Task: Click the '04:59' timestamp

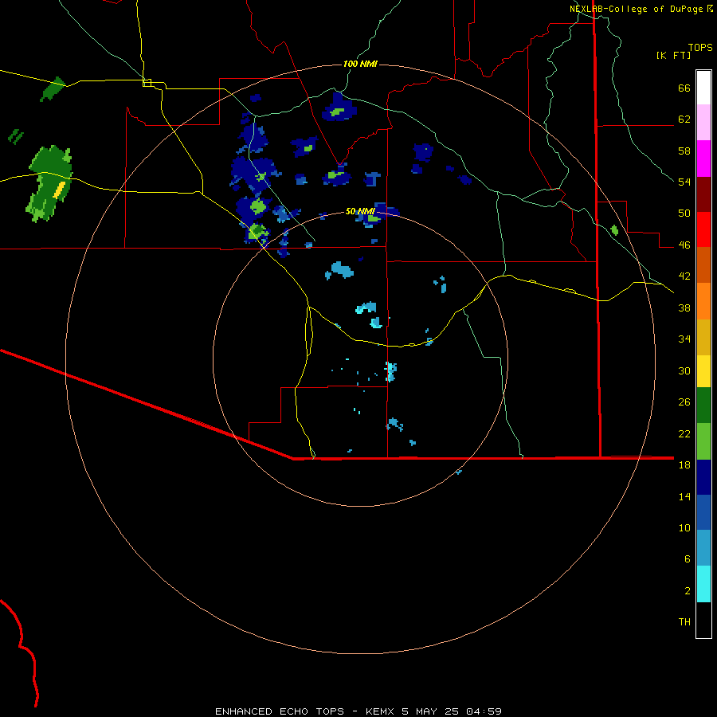Action: tap(484, 711)
